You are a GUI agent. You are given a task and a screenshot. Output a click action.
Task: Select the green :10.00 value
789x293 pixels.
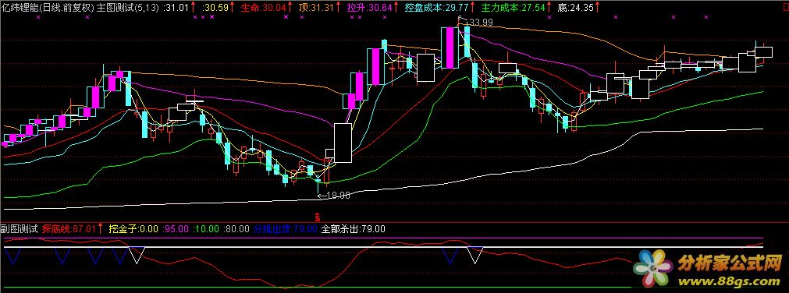206,228
